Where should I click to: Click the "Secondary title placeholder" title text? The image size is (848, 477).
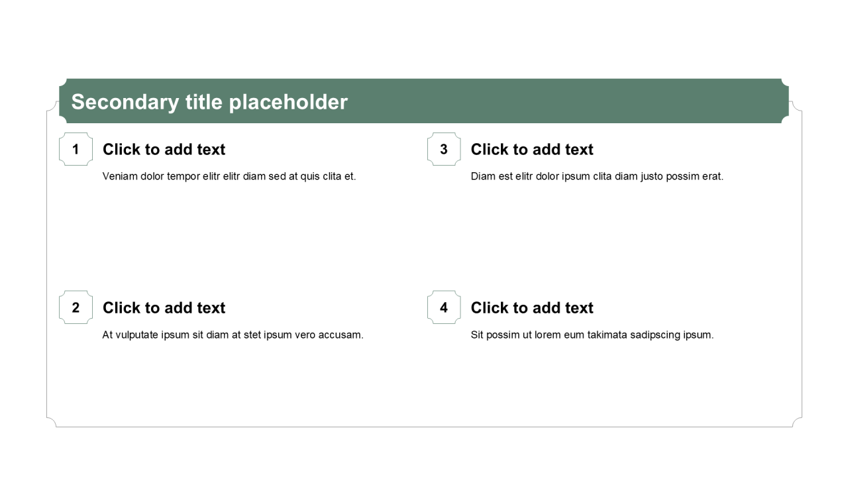(x=209, y=102)
